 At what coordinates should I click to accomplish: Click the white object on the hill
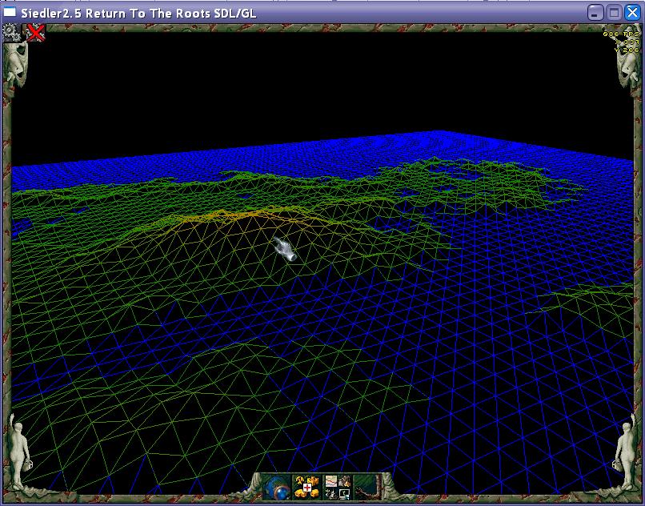click(x=284, y=249)
